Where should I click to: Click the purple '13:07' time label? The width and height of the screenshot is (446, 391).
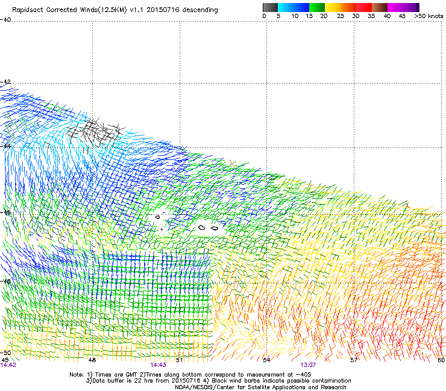pos(308,365)
